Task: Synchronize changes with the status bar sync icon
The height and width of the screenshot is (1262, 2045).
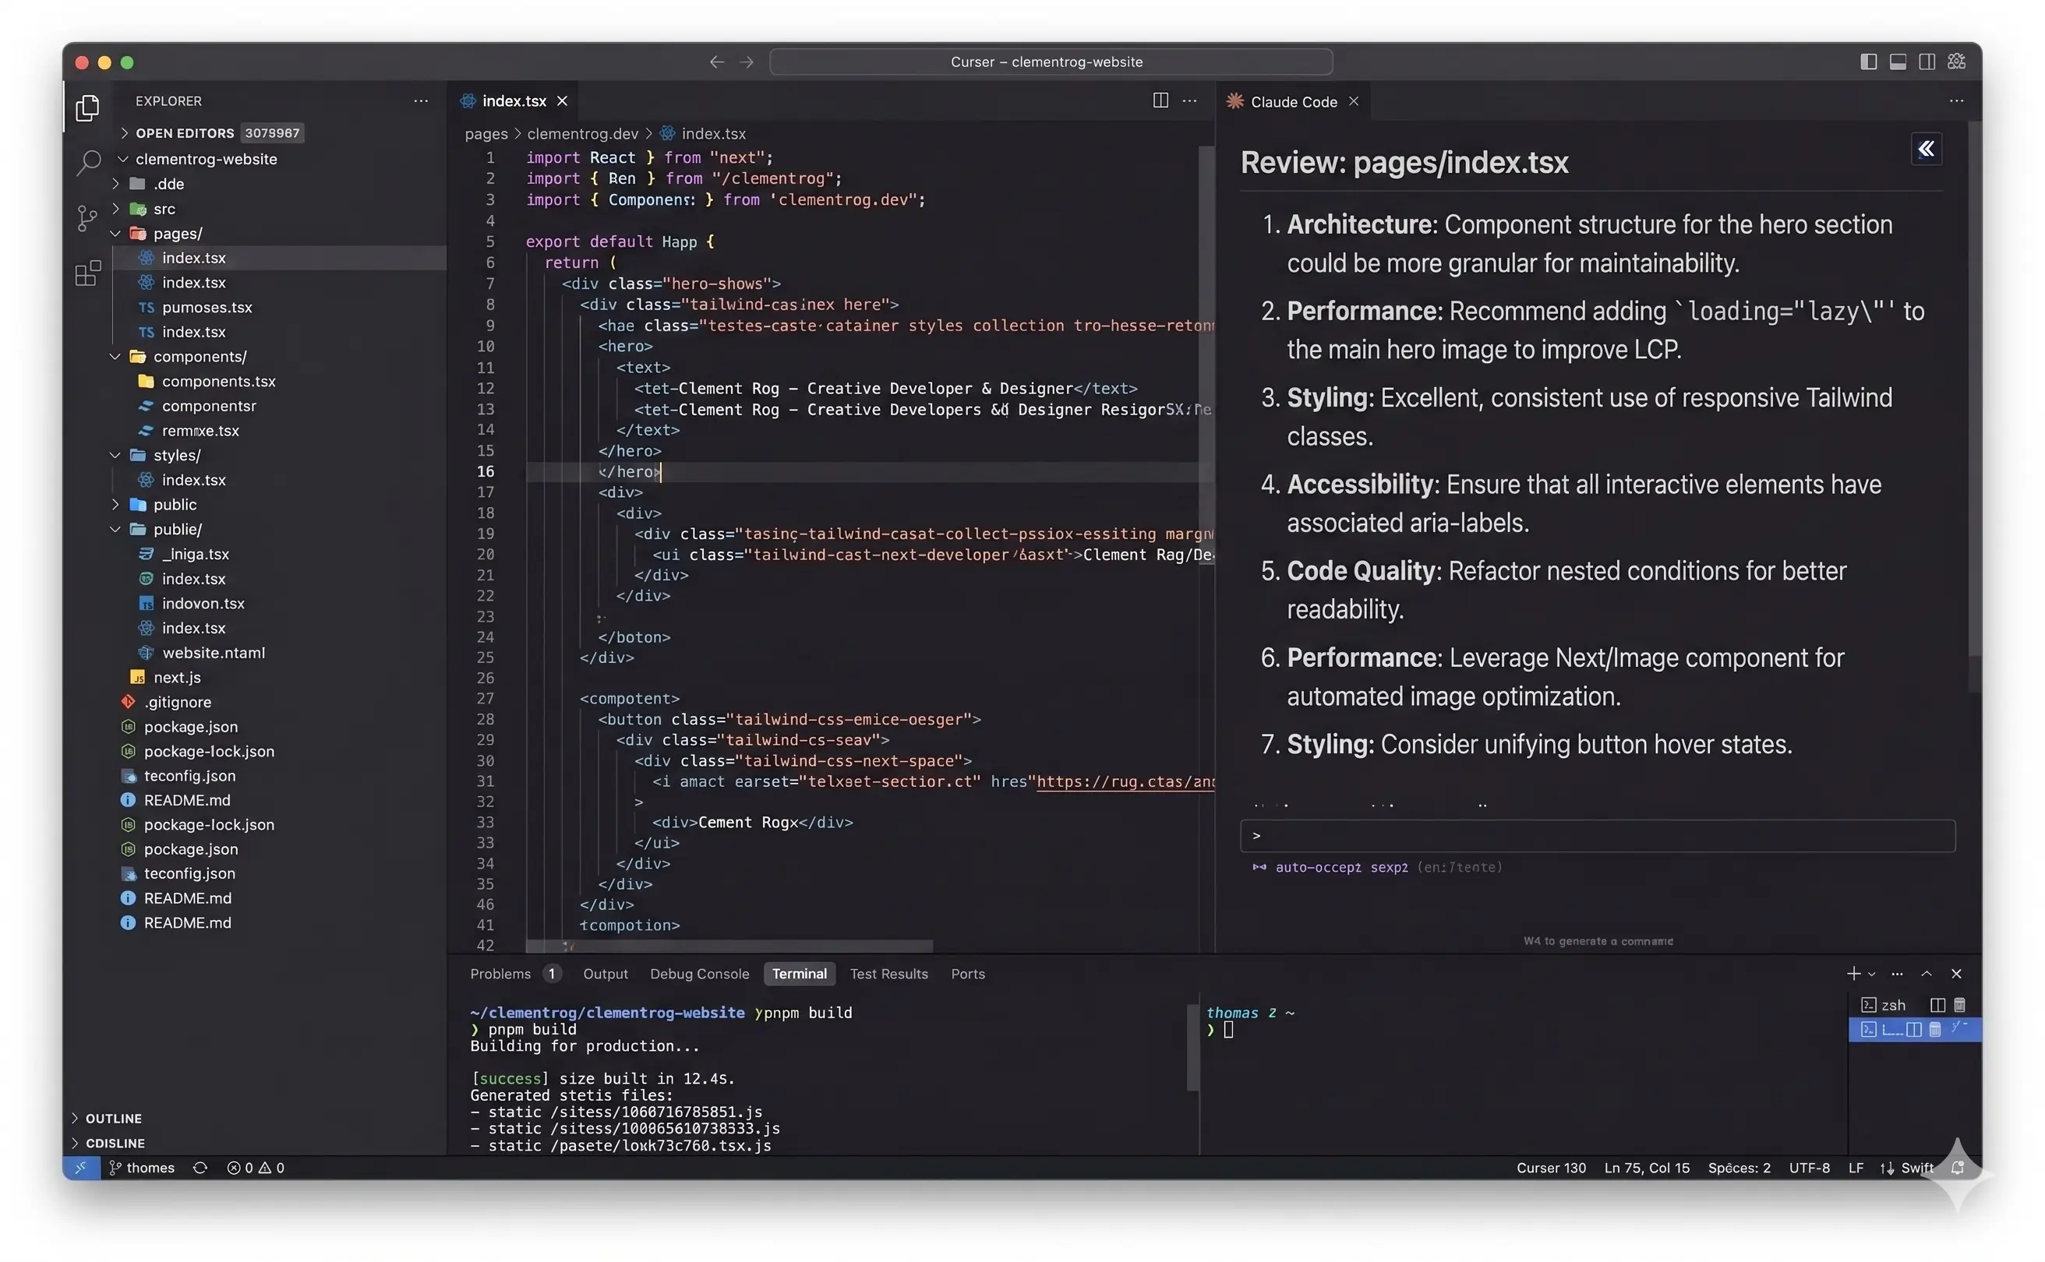Action: tap(200, 1168)
